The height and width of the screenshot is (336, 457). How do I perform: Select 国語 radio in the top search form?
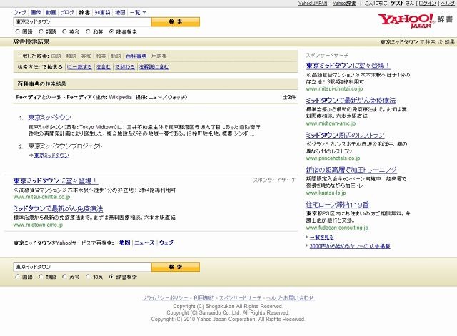click(17, 31)
